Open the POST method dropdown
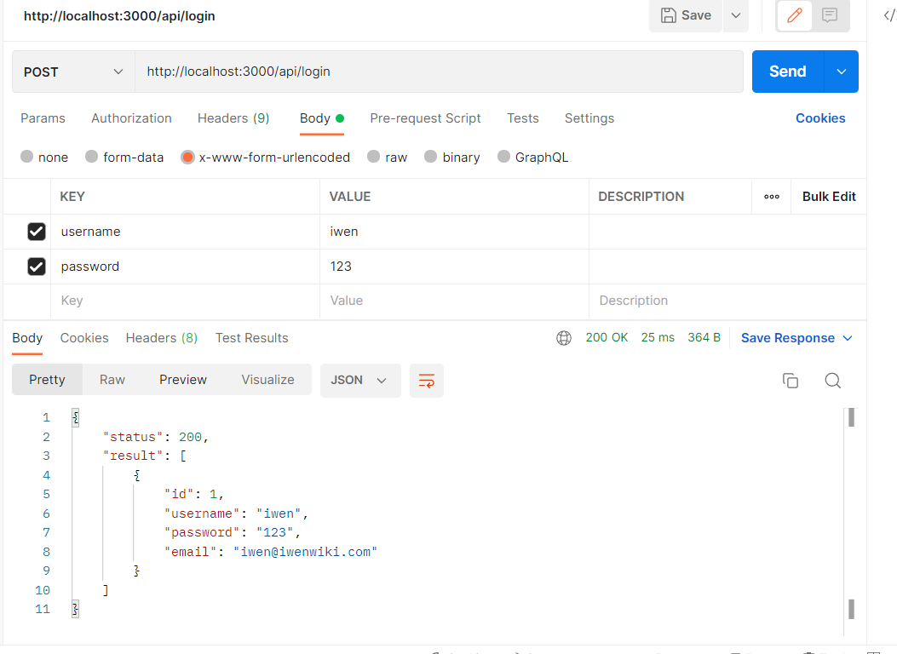This screenshot has width=897, height=654. tap(73, 72)
